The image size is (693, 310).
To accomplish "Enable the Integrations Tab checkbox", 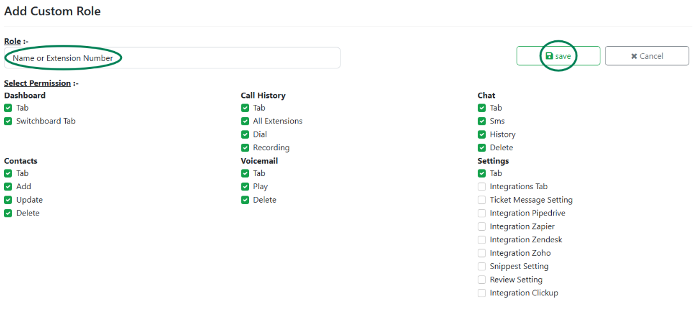I will tap(482, 187).
